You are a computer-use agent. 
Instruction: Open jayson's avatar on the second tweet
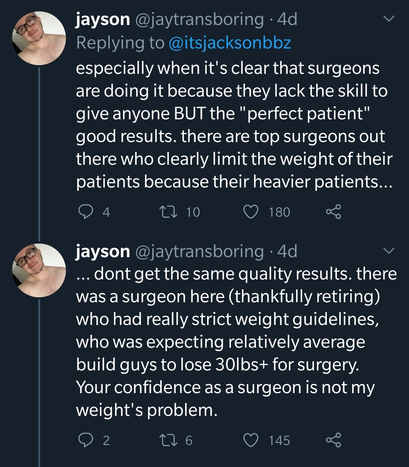[x=39, y=270]
